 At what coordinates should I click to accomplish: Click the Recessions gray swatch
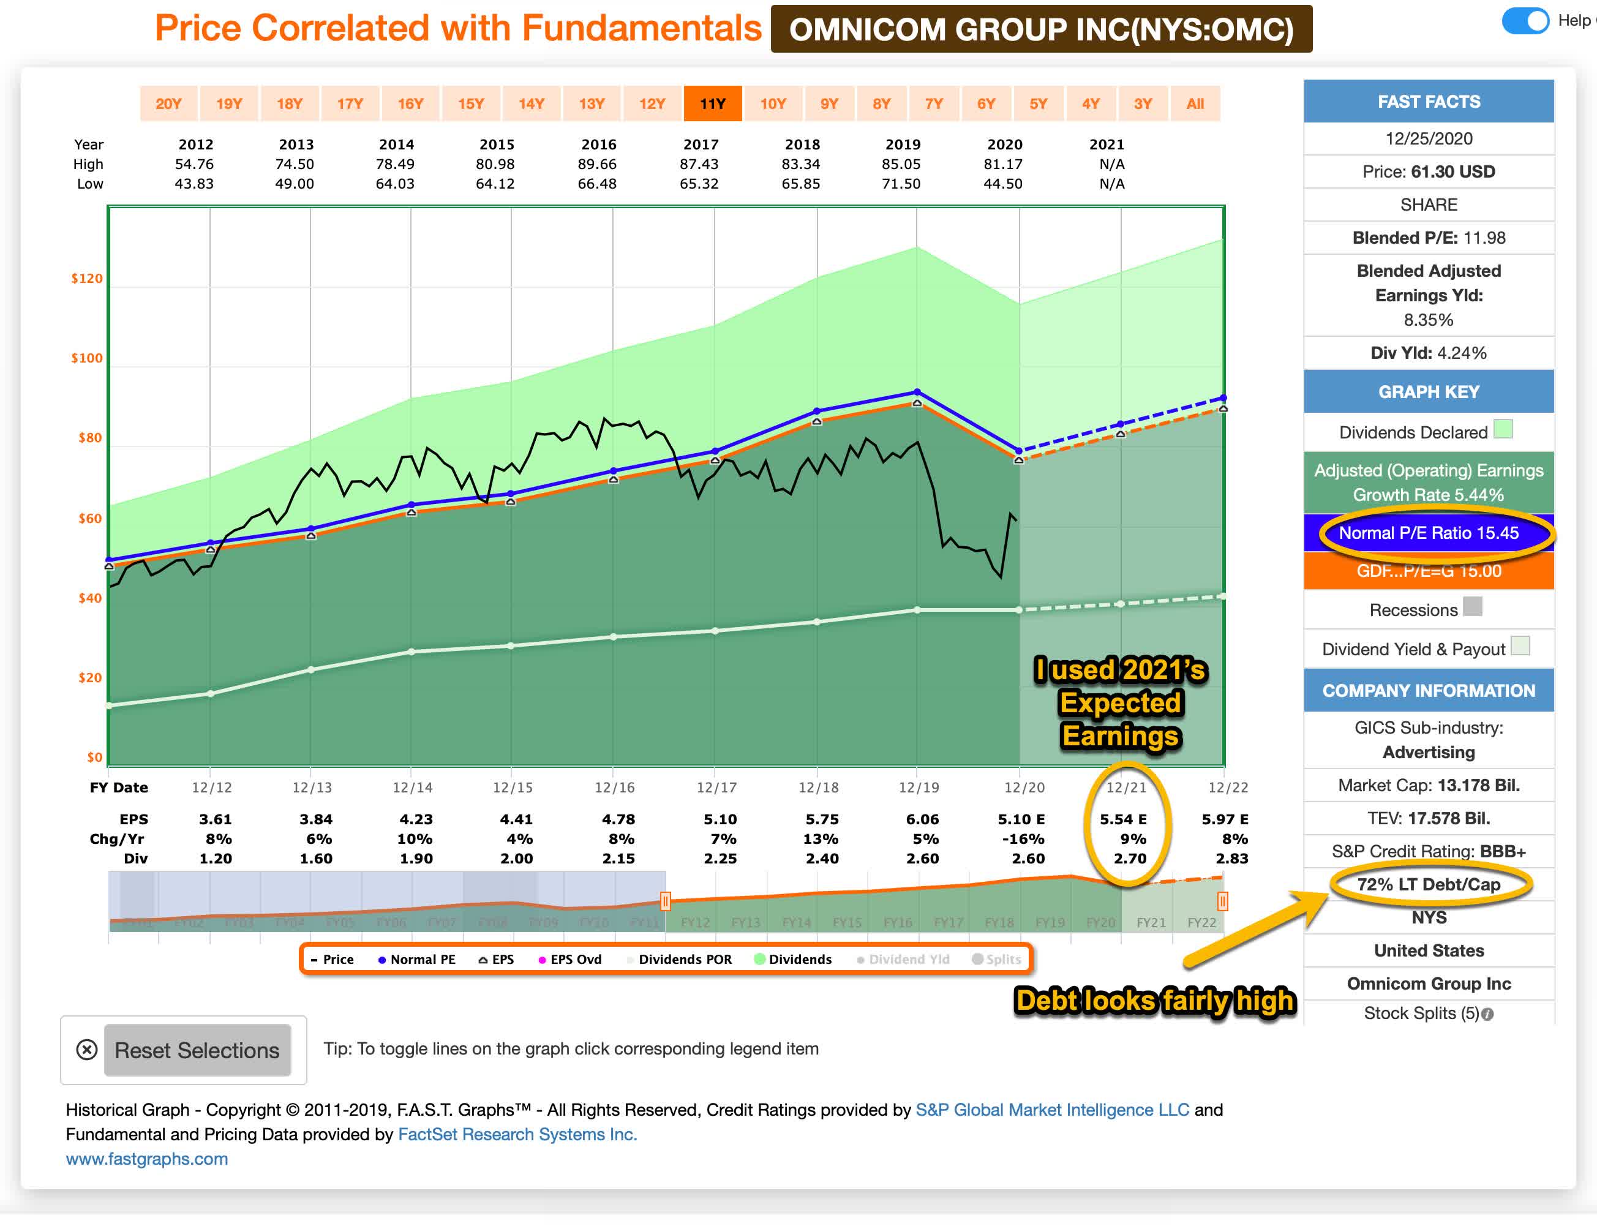(1473, 606)
